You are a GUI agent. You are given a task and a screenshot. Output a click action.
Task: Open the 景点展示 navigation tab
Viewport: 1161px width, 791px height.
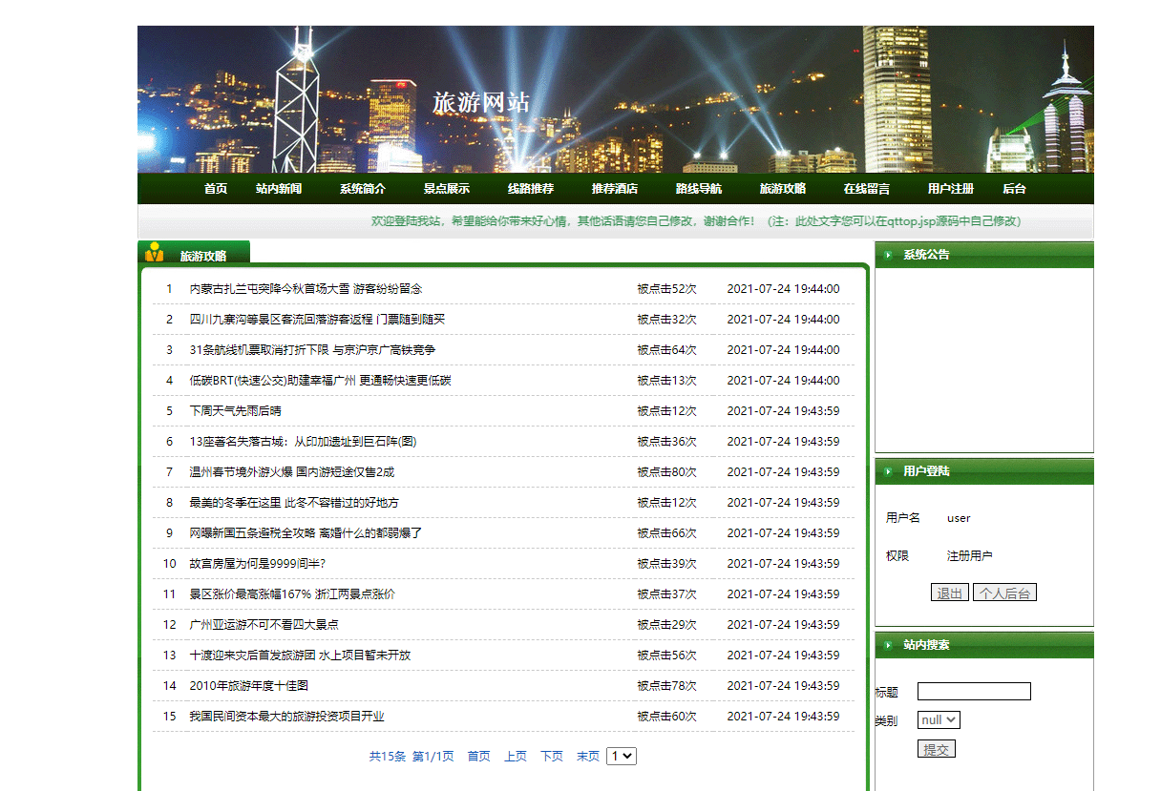coord(445,188)
